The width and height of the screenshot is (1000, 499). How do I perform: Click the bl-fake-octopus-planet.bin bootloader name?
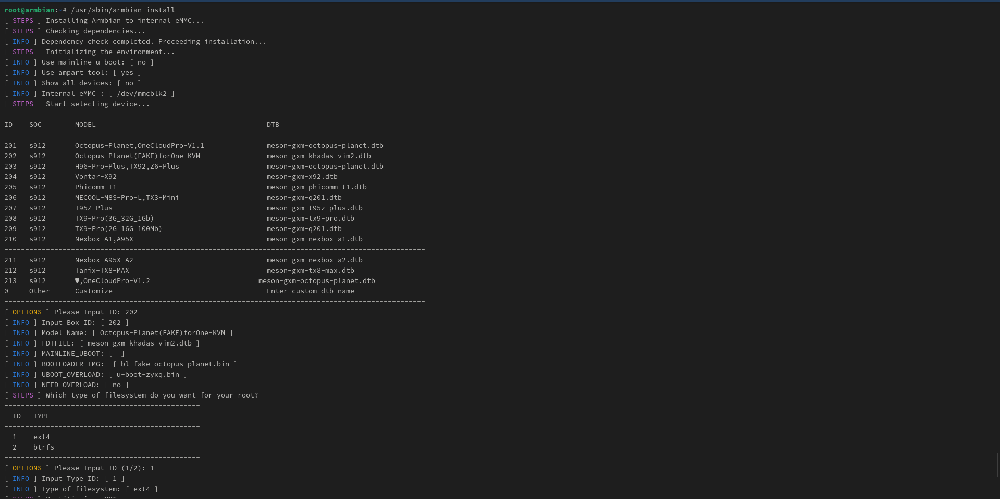175,364
